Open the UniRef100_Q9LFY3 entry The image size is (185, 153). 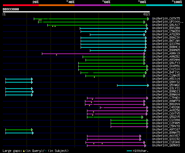166,63
